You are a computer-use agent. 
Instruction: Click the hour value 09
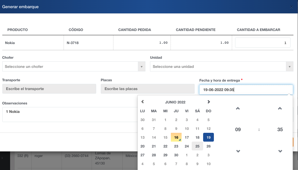238,130
